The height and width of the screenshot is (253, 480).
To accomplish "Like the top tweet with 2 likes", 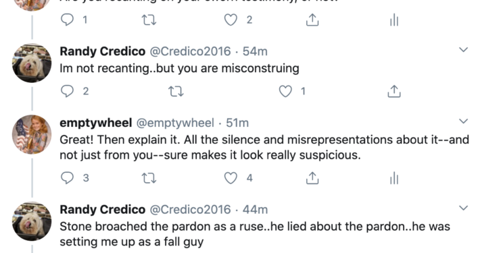I will click(231, 20).
